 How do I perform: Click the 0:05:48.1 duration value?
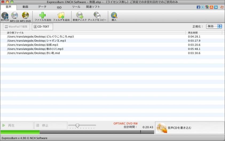click(x=194, y=49)
